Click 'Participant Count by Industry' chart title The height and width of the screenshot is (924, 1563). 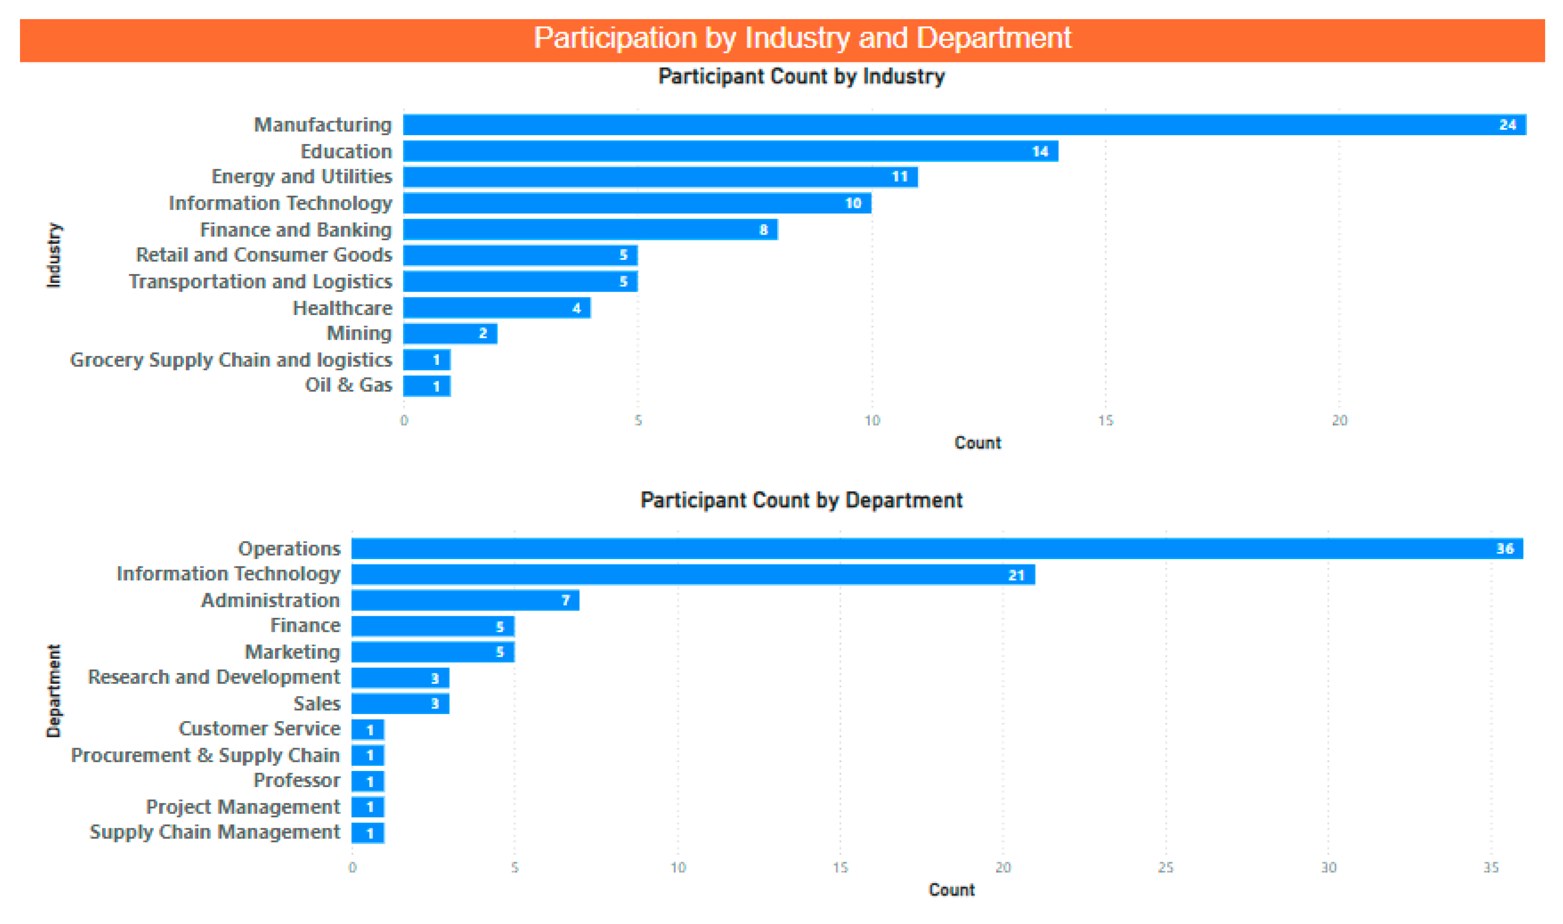(801, 77)
